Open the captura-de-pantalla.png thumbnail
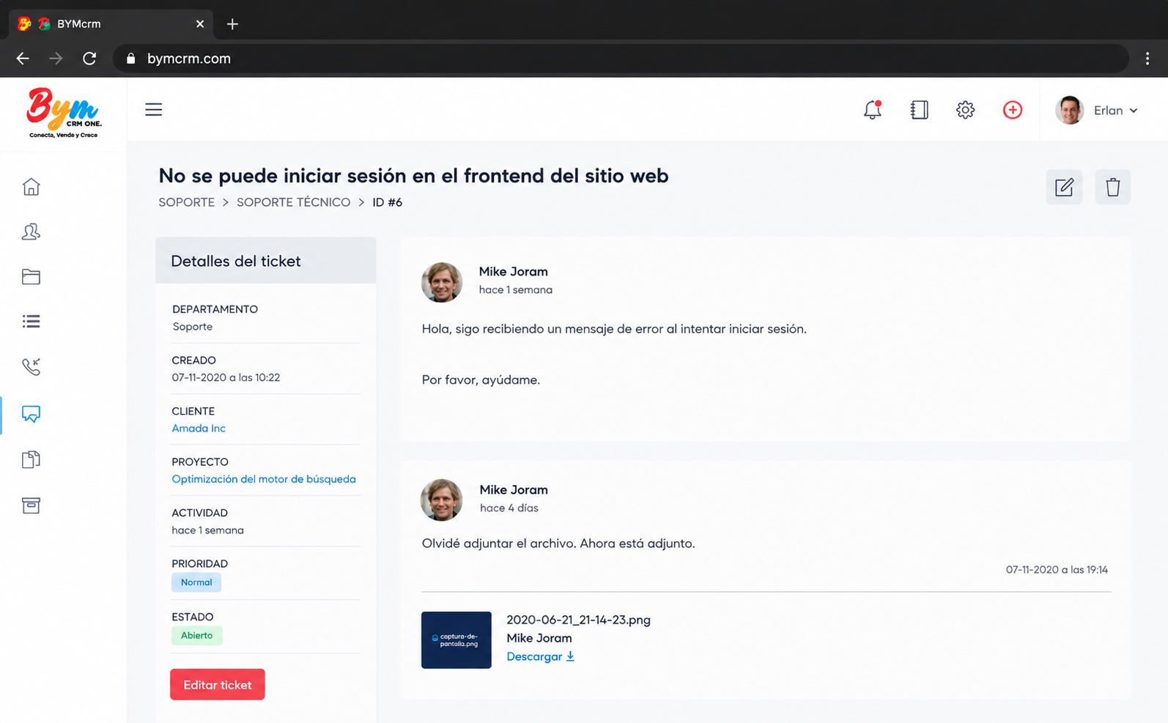The image size is (1168, 723). (457, 640)
